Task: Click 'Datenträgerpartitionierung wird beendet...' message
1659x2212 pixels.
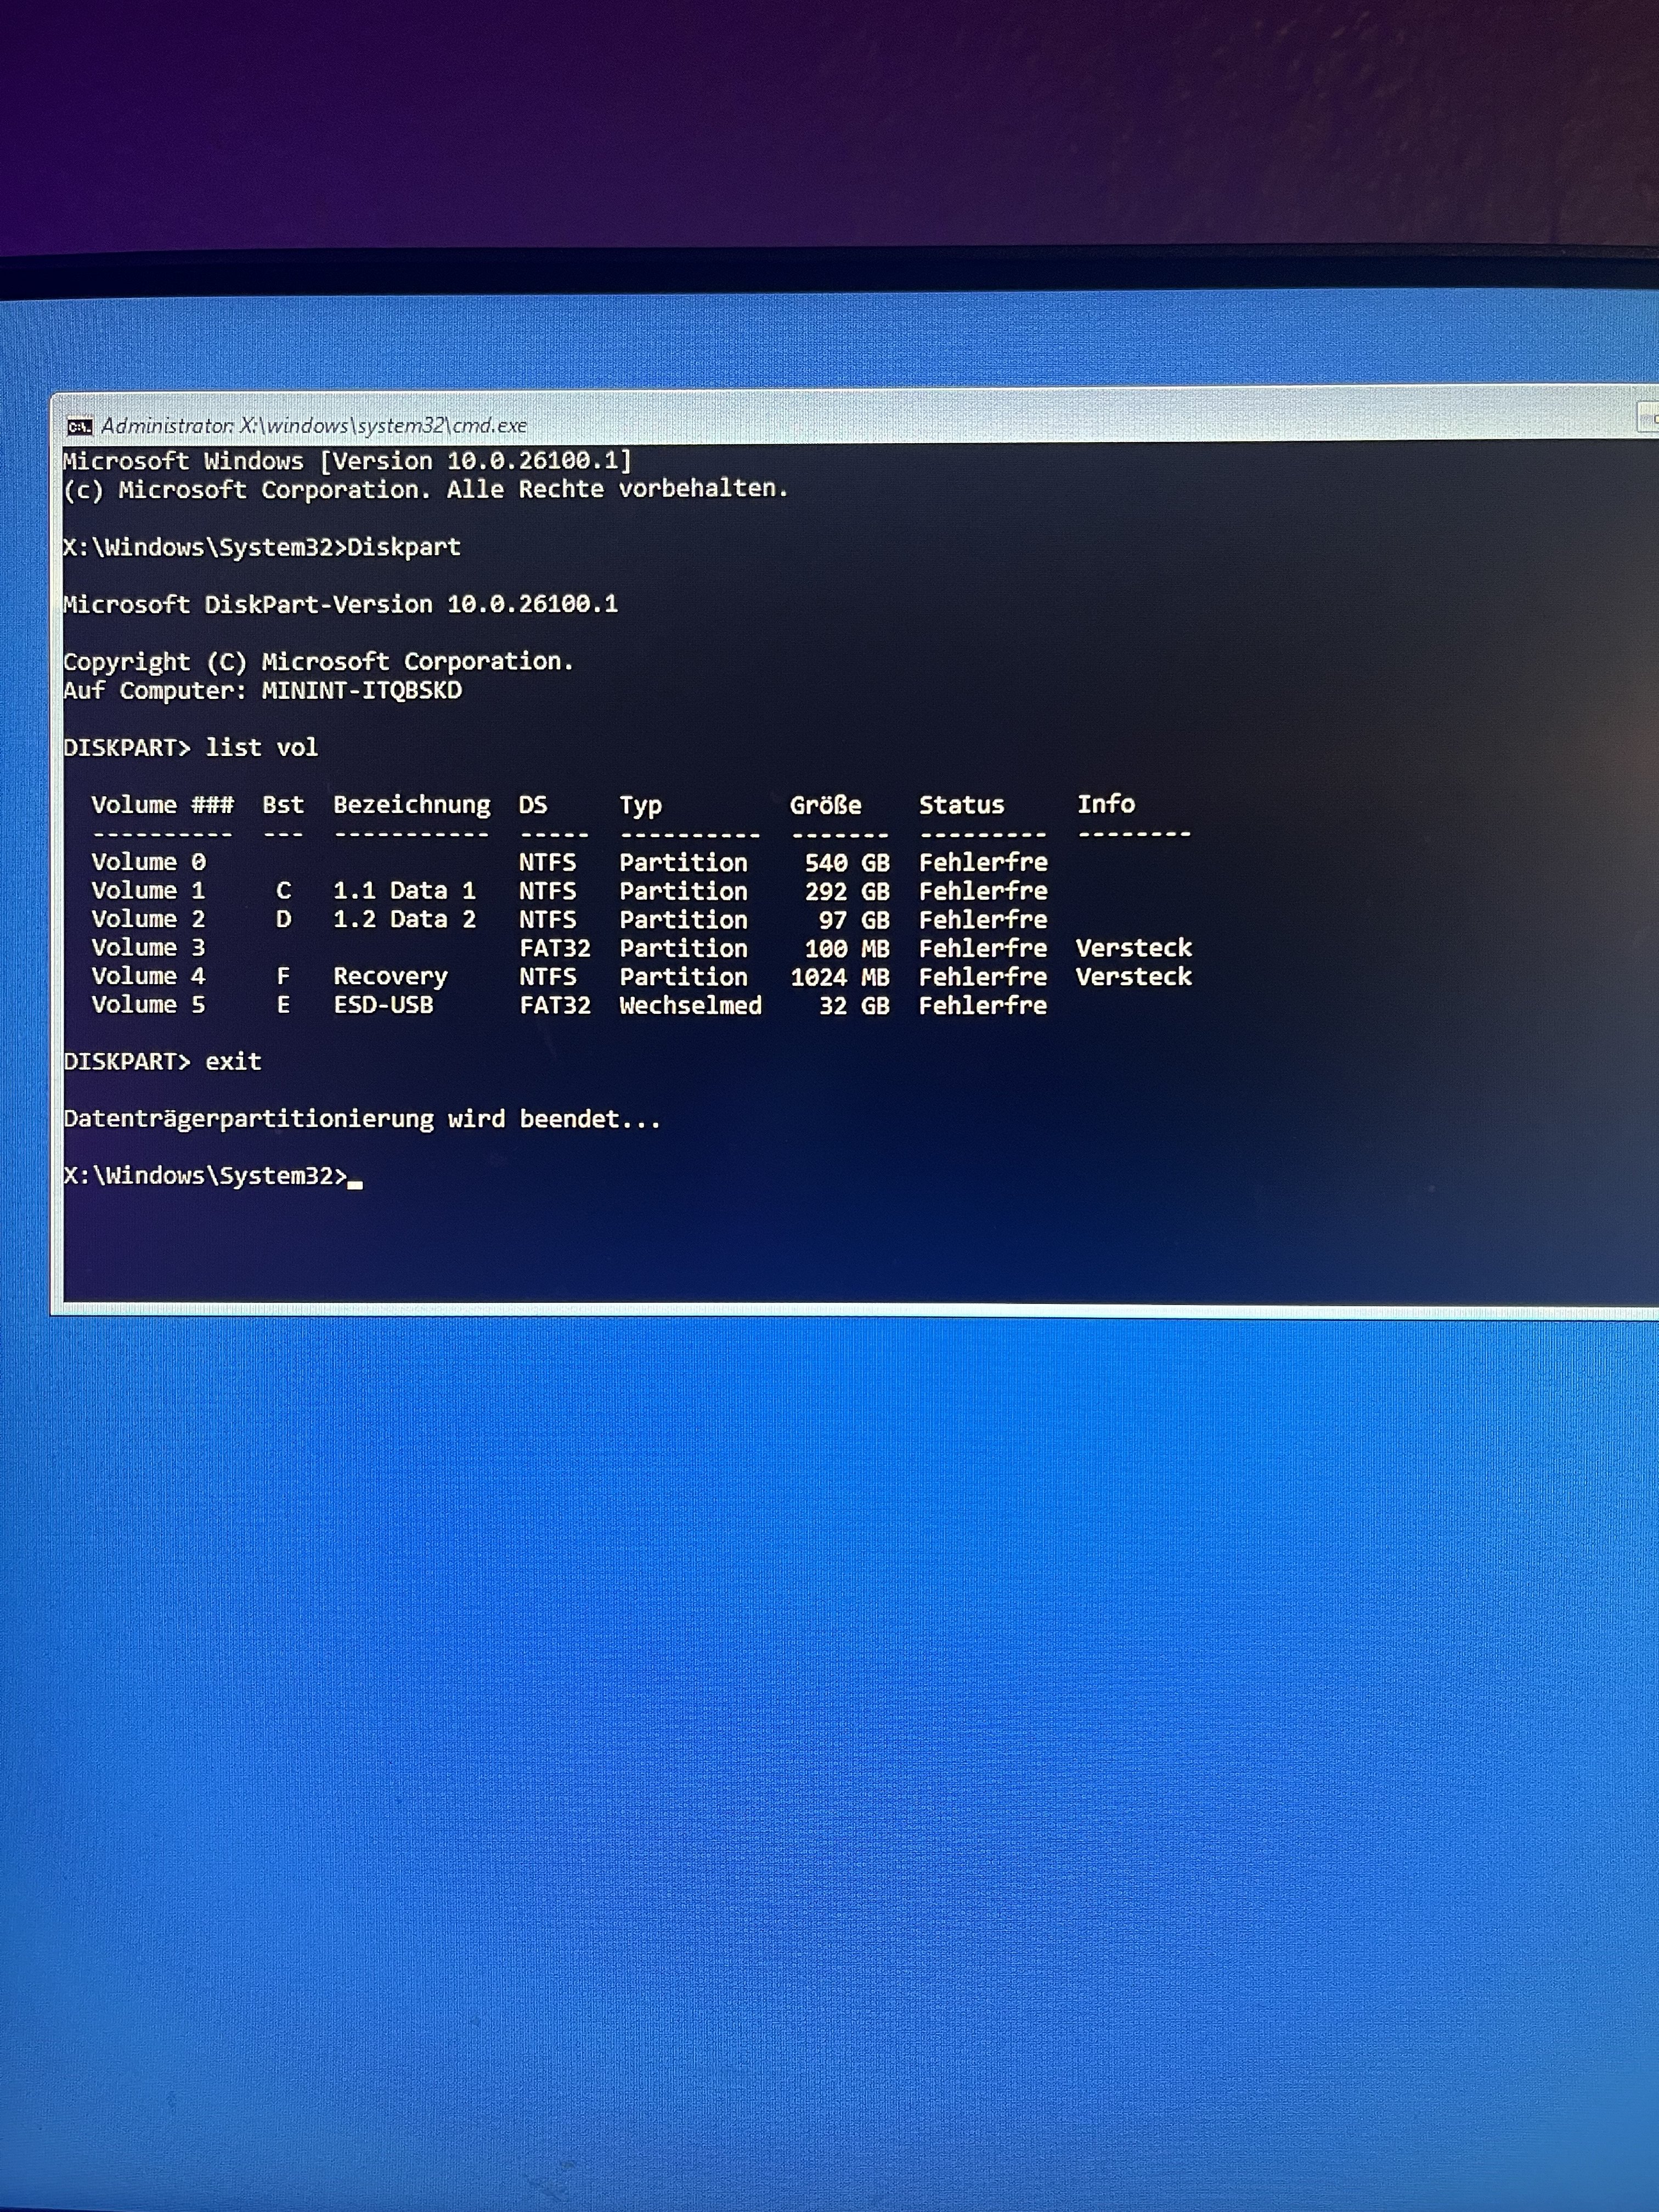Action: [x=362, y=1119]
